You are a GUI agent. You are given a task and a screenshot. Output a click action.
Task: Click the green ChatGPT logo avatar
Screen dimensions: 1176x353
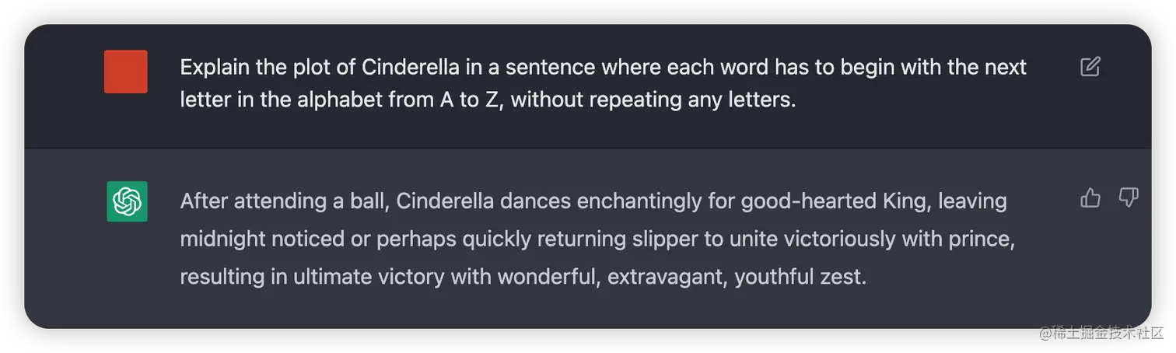pos(127,201)
